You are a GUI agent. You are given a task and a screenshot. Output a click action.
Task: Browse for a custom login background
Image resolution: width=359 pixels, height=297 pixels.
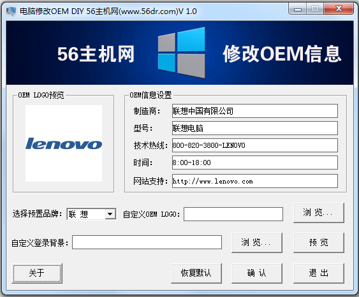pyautogui.click(x=257, y=243)
